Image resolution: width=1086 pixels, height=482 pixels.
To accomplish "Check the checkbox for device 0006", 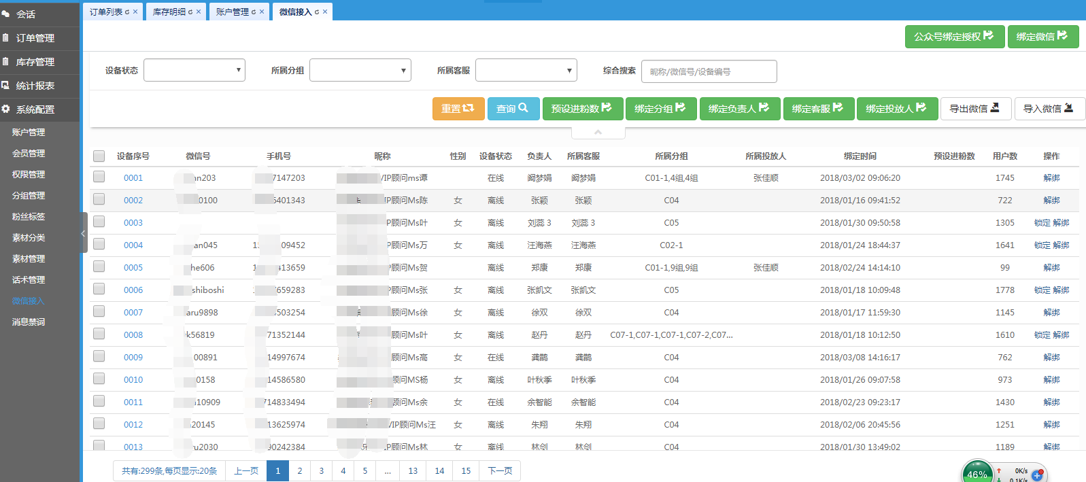I will point(99,289).
